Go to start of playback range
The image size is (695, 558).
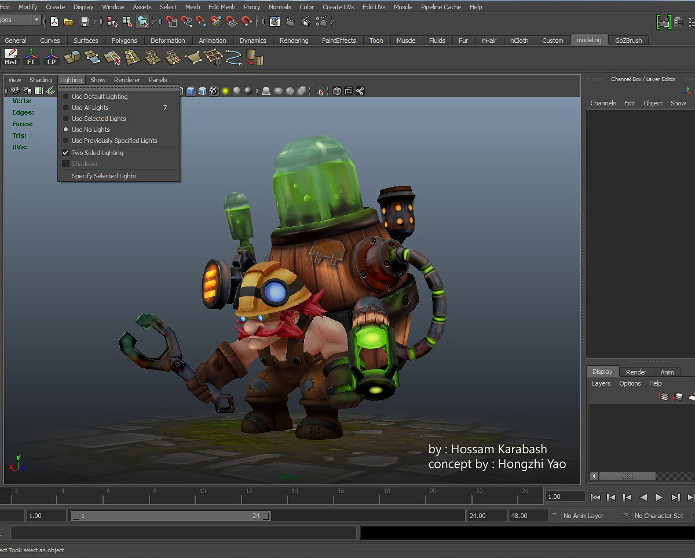[x=595, y=497]
